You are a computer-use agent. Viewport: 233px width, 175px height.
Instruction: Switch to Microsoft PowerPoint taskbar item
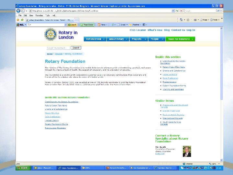(x=116, y=168)
